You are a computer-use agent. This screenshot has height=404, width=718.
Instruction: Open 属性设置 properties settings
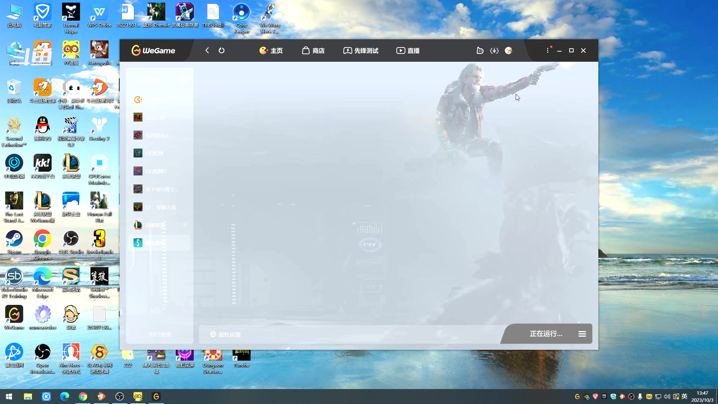coord(225,334)
